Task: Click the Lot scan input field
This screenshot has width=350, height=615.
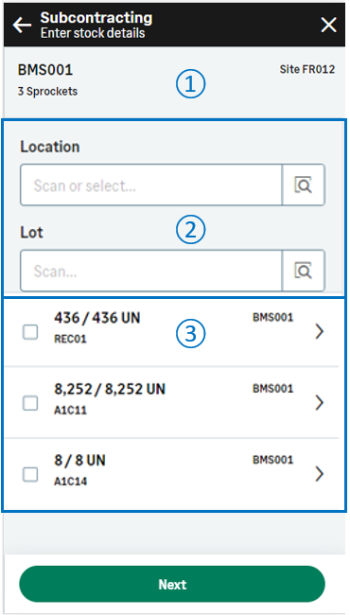Action: pos(151,271)
